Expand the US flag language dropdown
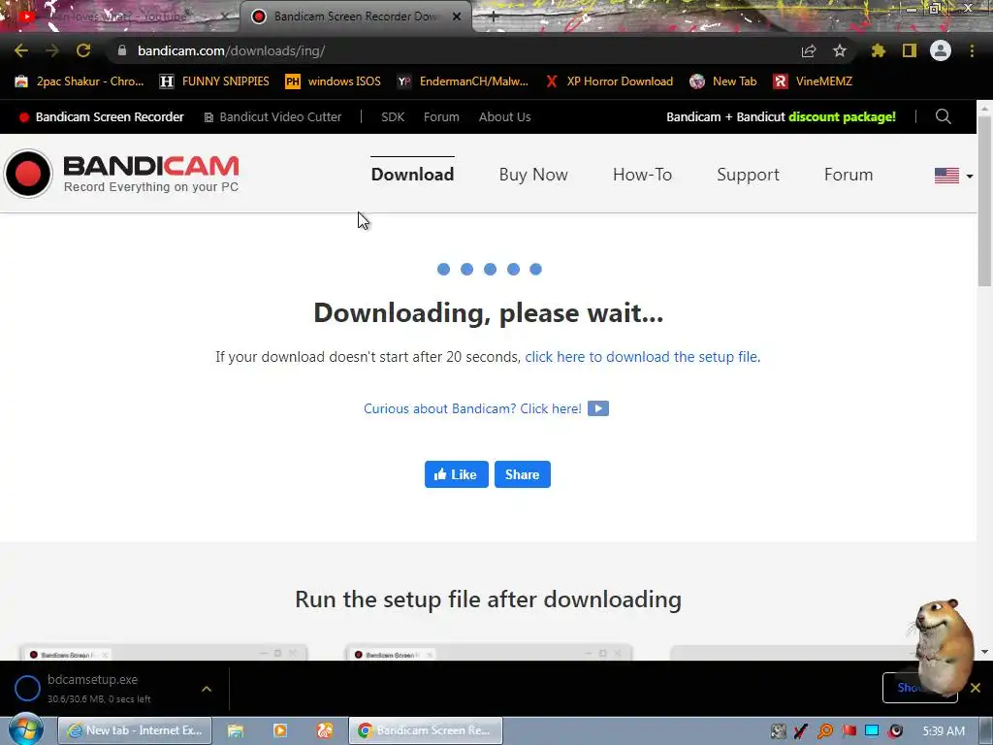Screen dimensions: 993x745 tap(954, 176)
